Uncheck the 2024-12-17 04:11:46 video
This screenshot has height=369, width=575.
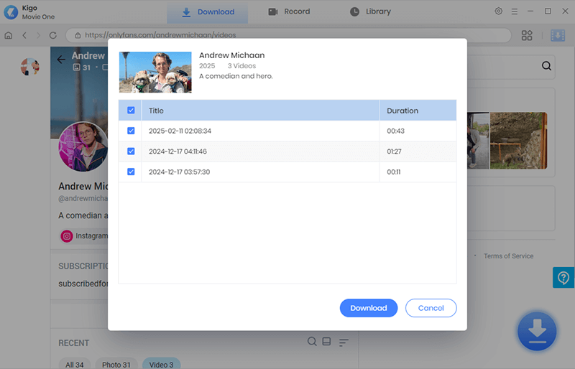(131, 151)
